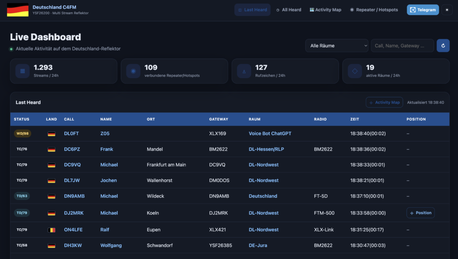Open the DN9AMB callsign link
458x259 pixels.
(75, 196)
